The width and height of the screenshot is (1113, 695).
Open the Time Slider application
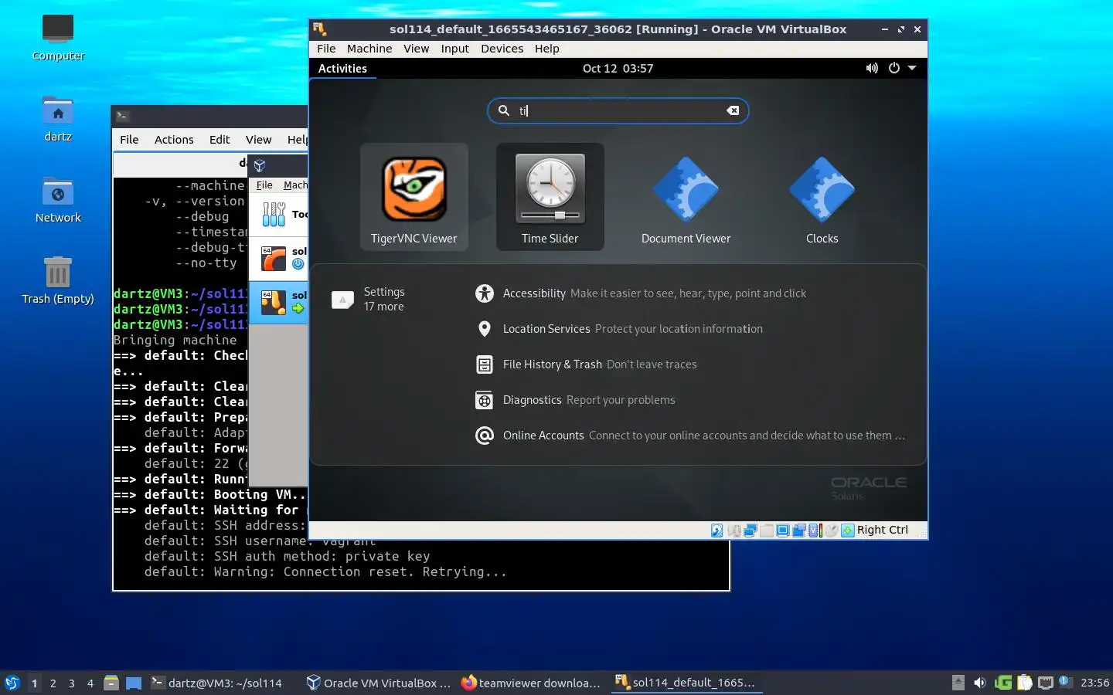pyautogui.click(x=550, y=197)
